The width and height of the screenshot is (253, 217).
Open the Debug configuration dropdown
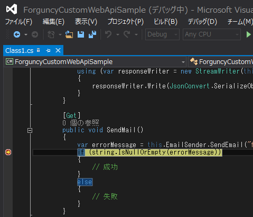click(162, 34)
